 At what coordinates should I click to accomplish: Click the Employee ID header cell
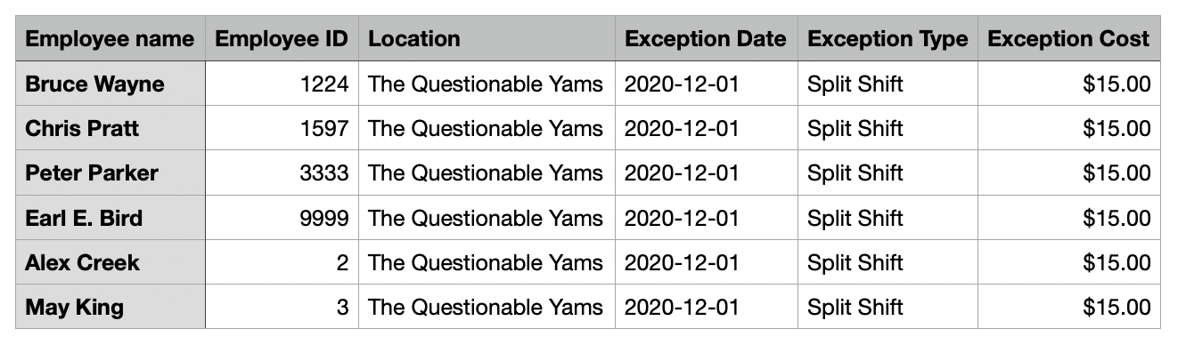tap(282, 39)
